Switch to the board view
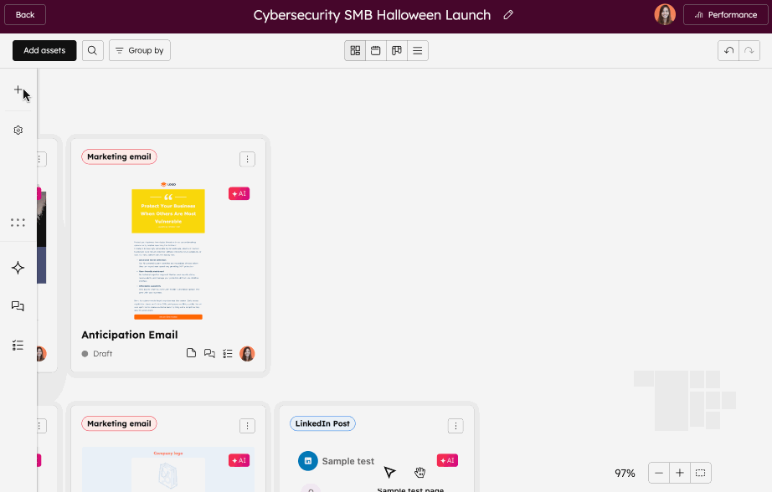The image size is (772, 492). (397, 50)
